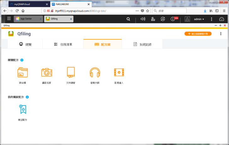Click the info icon beside 我的獨家配方

(27, 97)
